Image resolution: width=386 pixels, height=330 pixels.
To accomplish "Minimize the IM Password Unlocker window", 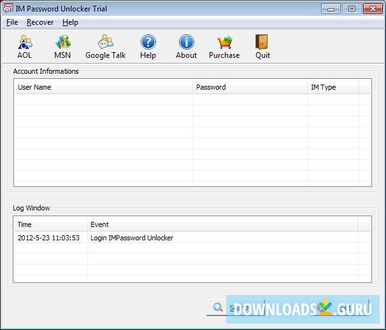I will [x=331, y=9].
